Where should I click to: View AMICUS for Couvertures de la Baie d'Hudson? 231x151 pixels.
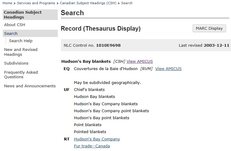coord(168,69)
